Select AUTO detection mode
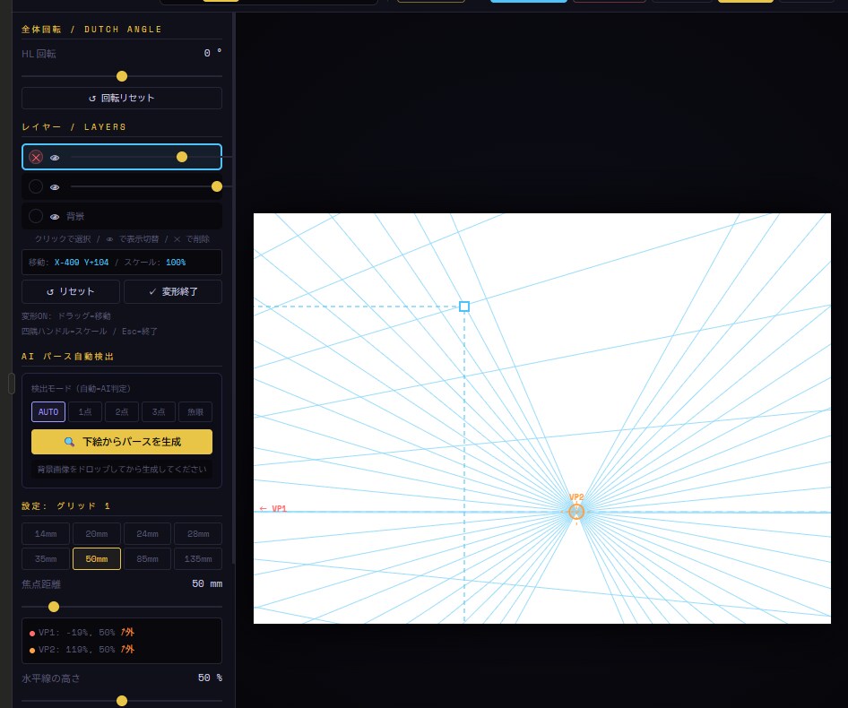The width and height of the screenshot is (848, 708). (x=48, y=411)
